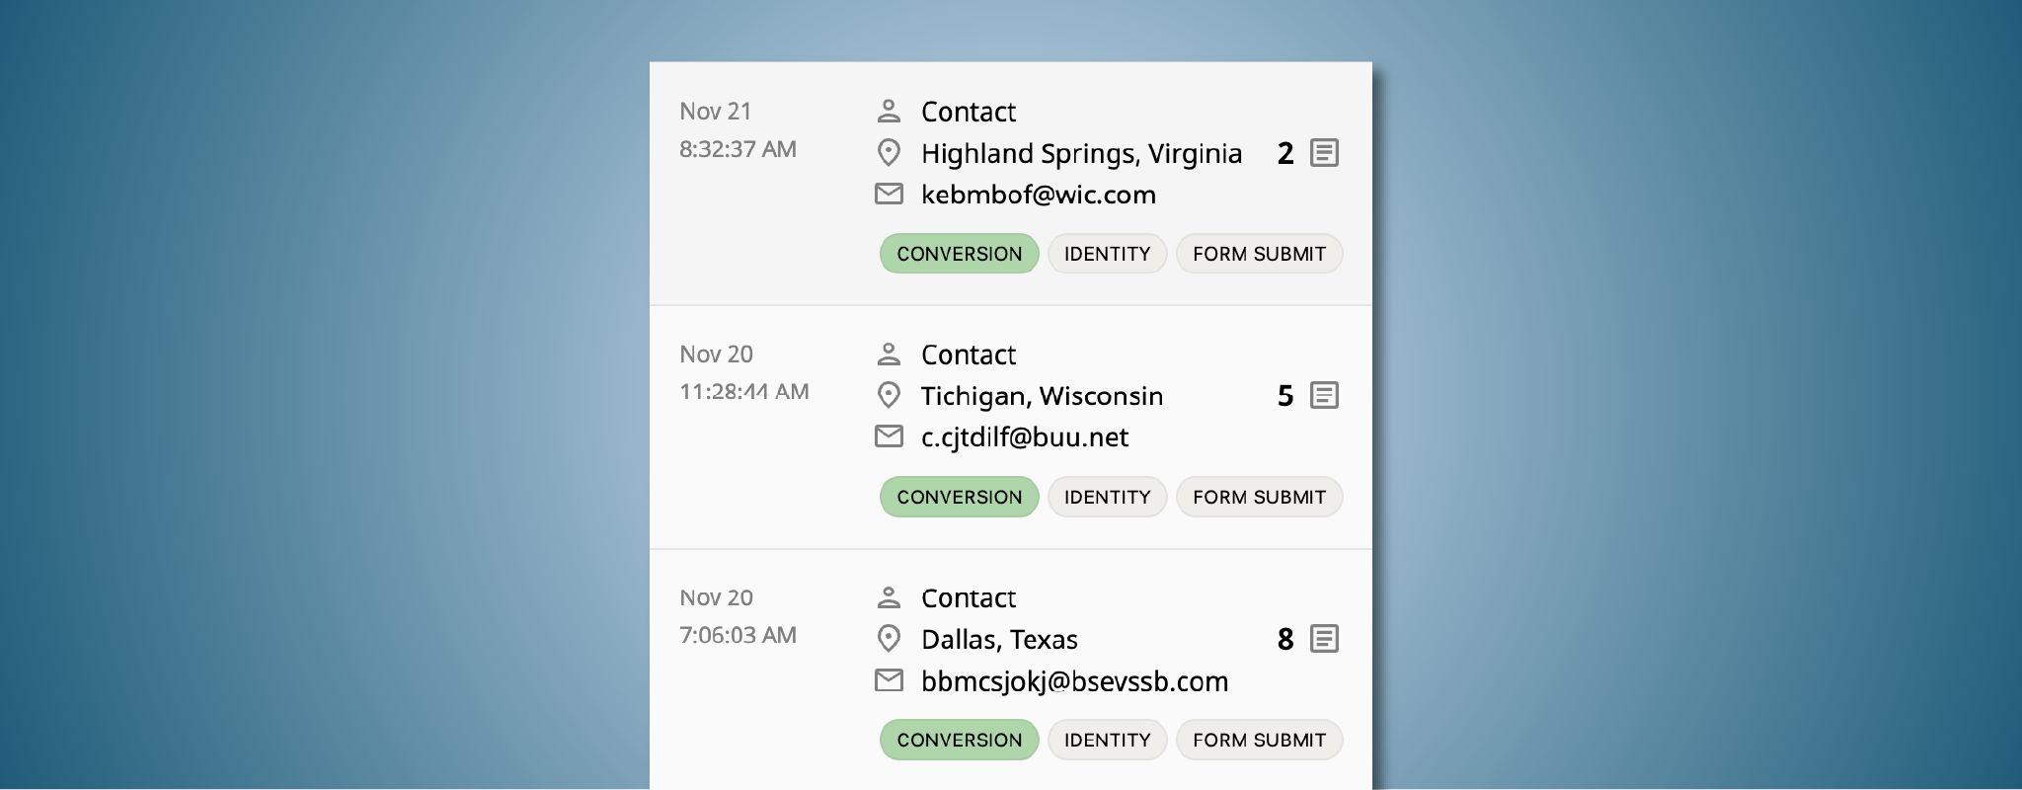Click the notes icon for Tichigan contact
Viewport: 2022px width, 790px height.
[1324, 396]
